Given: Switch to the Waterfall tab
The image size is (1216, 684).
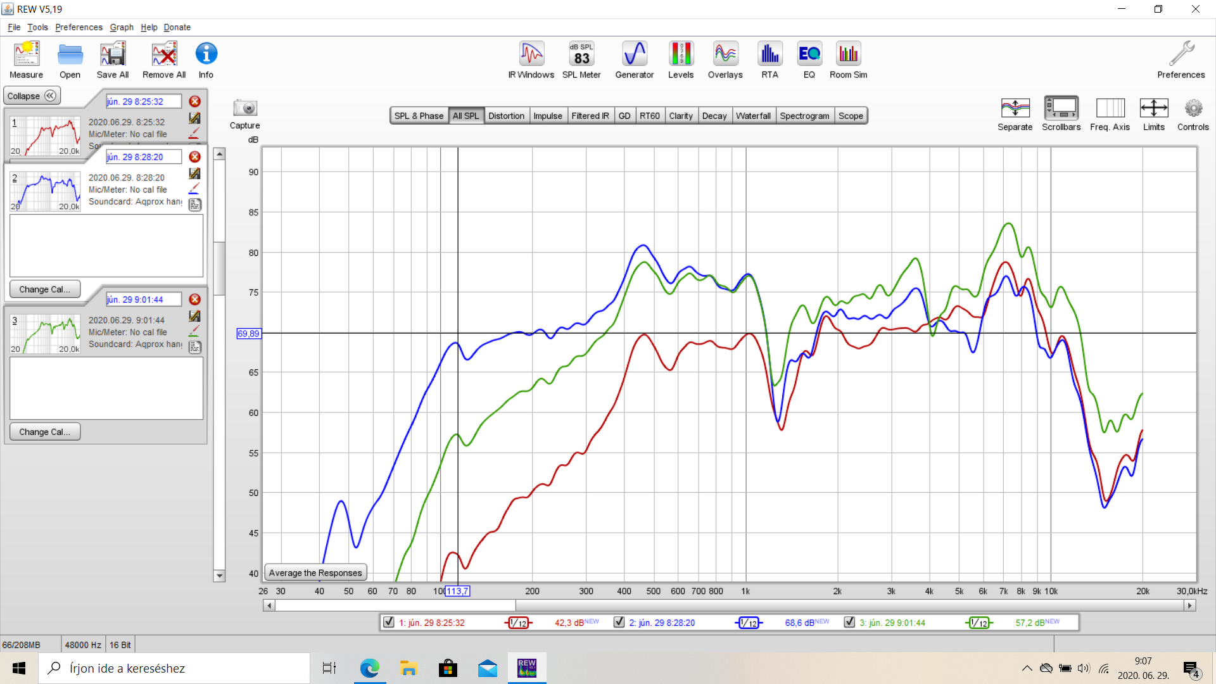Looking at the screenshot, I should [753, 116].
